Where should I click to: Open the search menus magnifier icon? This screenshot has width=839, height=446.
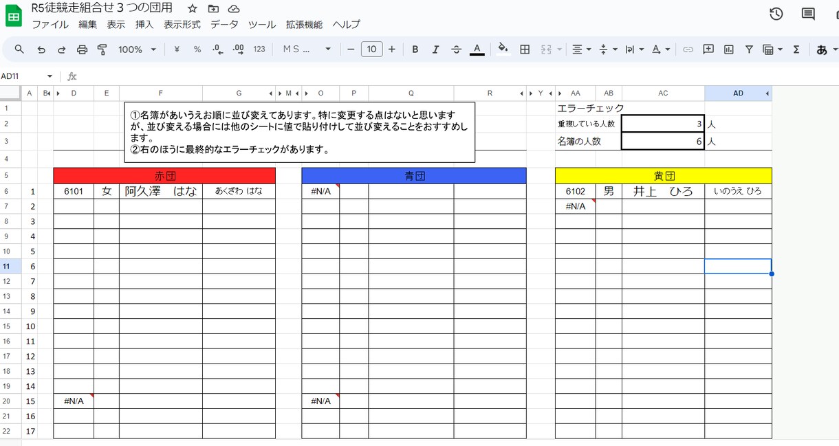[x=19, y=49]
